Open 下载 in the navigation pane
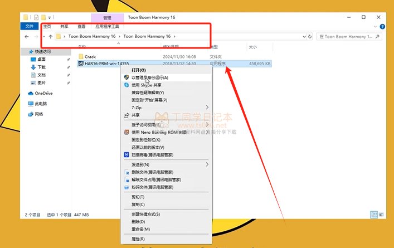Viewport: 394px width, 248px height. 41,67
